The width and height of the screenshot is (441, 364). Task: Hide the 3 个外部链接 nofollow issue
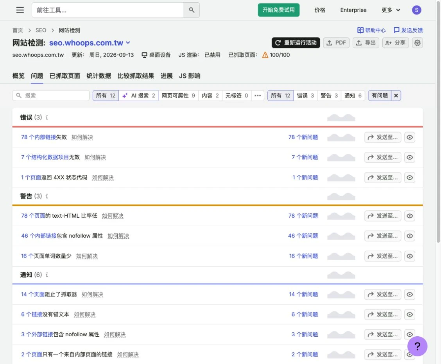tap(410, 334)
